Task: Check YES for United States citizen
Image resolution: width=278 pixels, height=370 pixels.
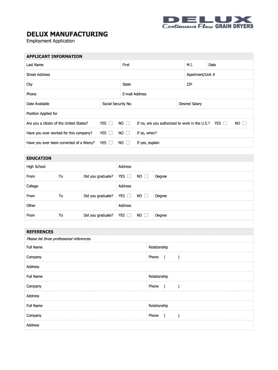Action: (111, 123)
